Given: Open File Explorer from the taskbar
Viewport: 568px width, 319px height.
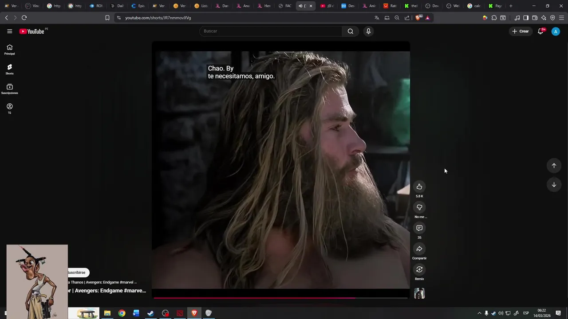Looking at the screenshot, I should tap(107, 313).
